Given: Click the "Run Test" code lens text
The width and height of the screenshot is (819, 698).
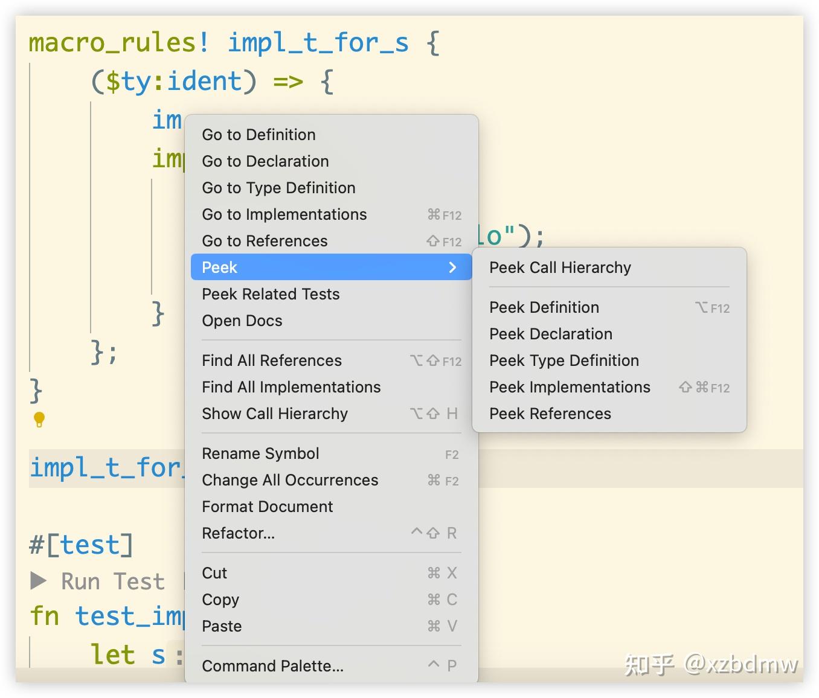Looking at the screenshot, I should tap(112, 581).
